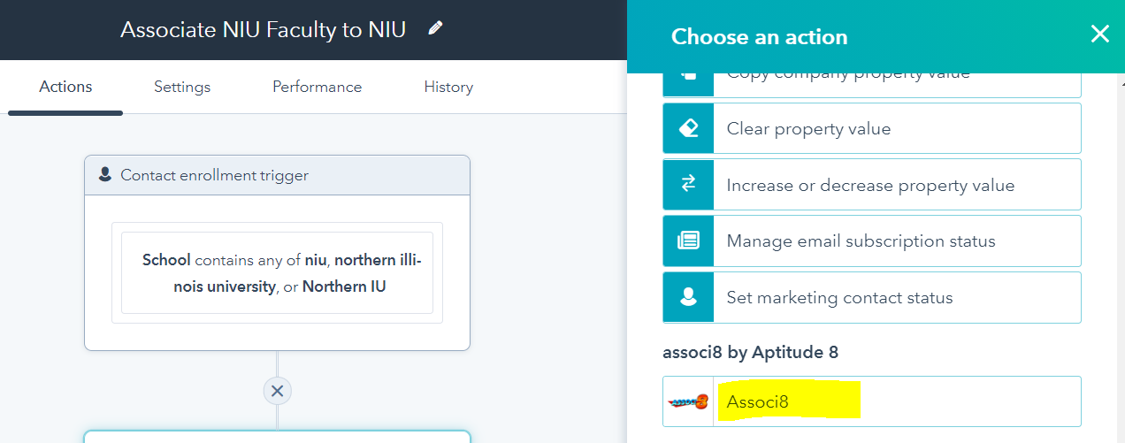
Task: Open the School contains filter criteria box
Action: [x=277, y=272]
